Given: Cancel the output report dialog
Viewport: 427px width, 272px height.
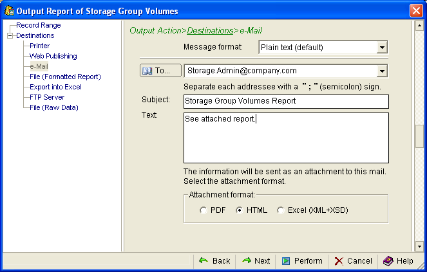Looking at the screenshot, I should pyautogui.click(x=353, y=261).
